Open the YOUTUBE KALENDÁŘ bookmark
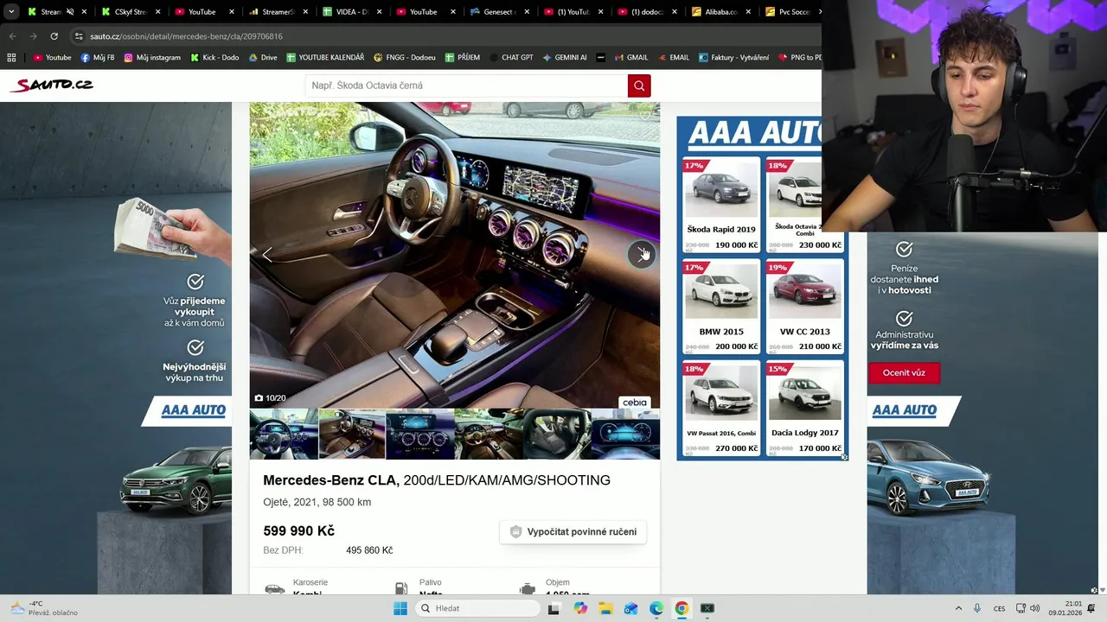Image resolution: width=1107 pixels, height=622 pixels. coord(325,58)
